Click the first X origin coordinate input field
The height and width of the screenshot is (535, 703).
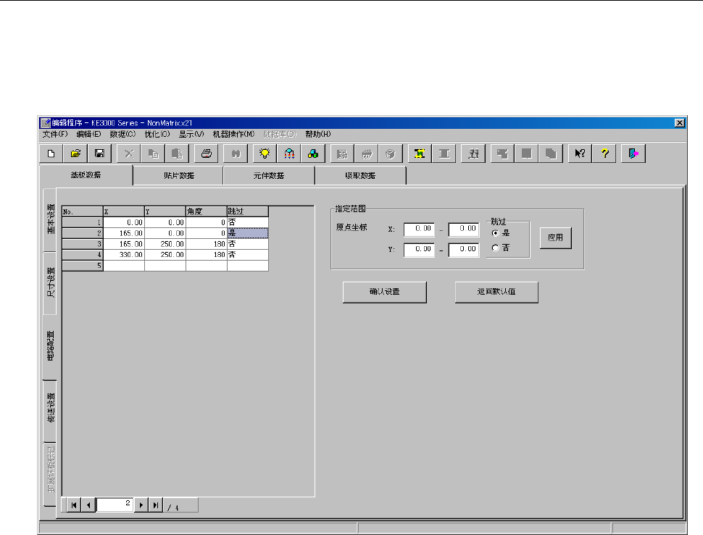pos(419,229)
